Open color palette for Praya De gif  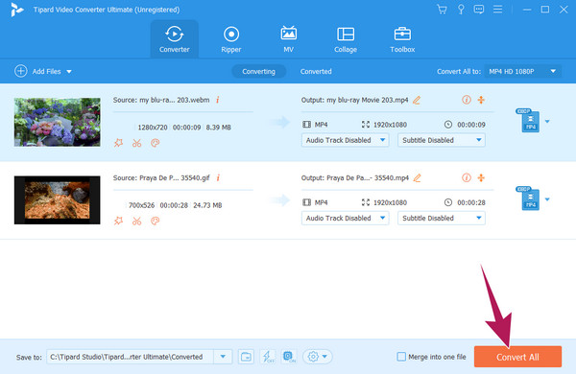click(156, 221)
